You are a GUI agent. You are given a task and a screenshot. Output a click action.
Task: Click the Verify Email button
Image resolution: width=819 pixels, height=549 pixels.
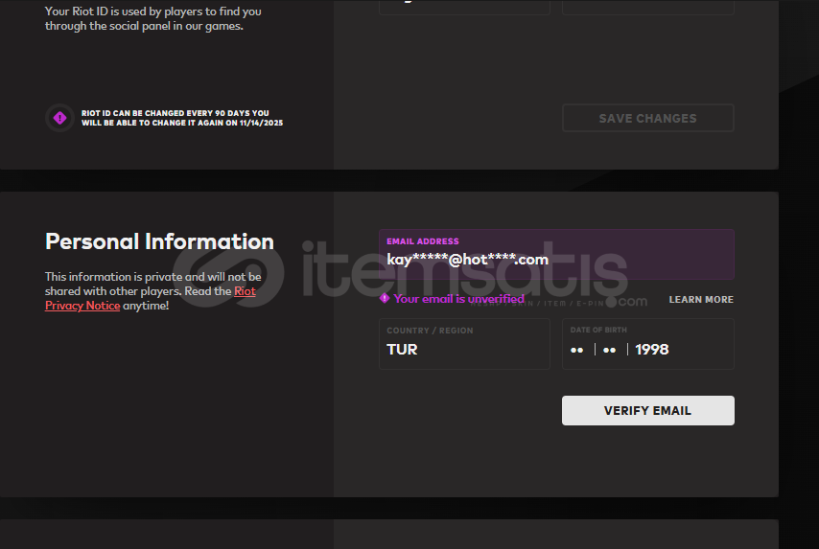click(647, 410)
